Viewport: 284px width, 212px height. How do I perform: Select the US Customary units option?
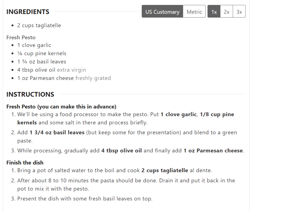coord(162,11)
